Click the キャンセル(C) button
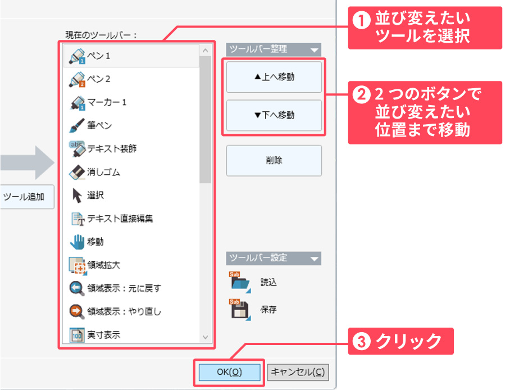Screen dimensions: 510x390 [298, 372]
